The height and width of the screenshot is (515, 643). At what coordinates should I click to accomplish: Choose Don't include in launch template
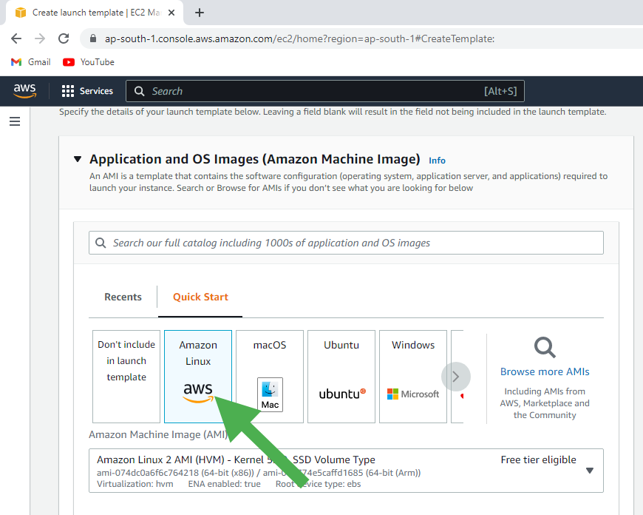(126, 377)
